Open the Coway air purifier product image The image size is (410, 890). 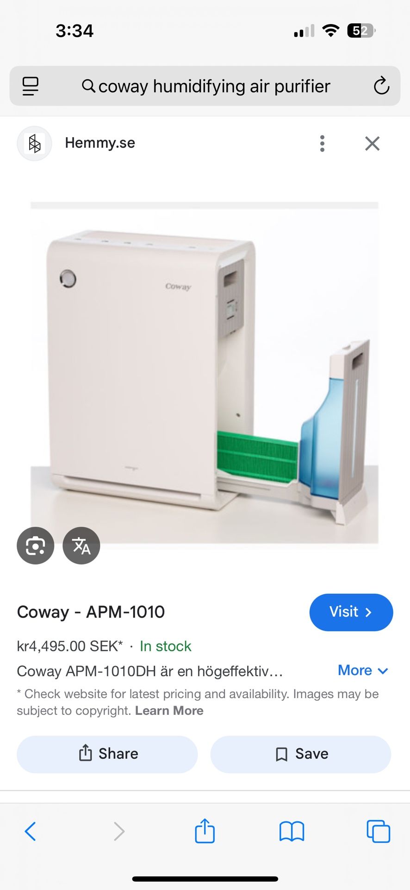[x=205, y=373]
